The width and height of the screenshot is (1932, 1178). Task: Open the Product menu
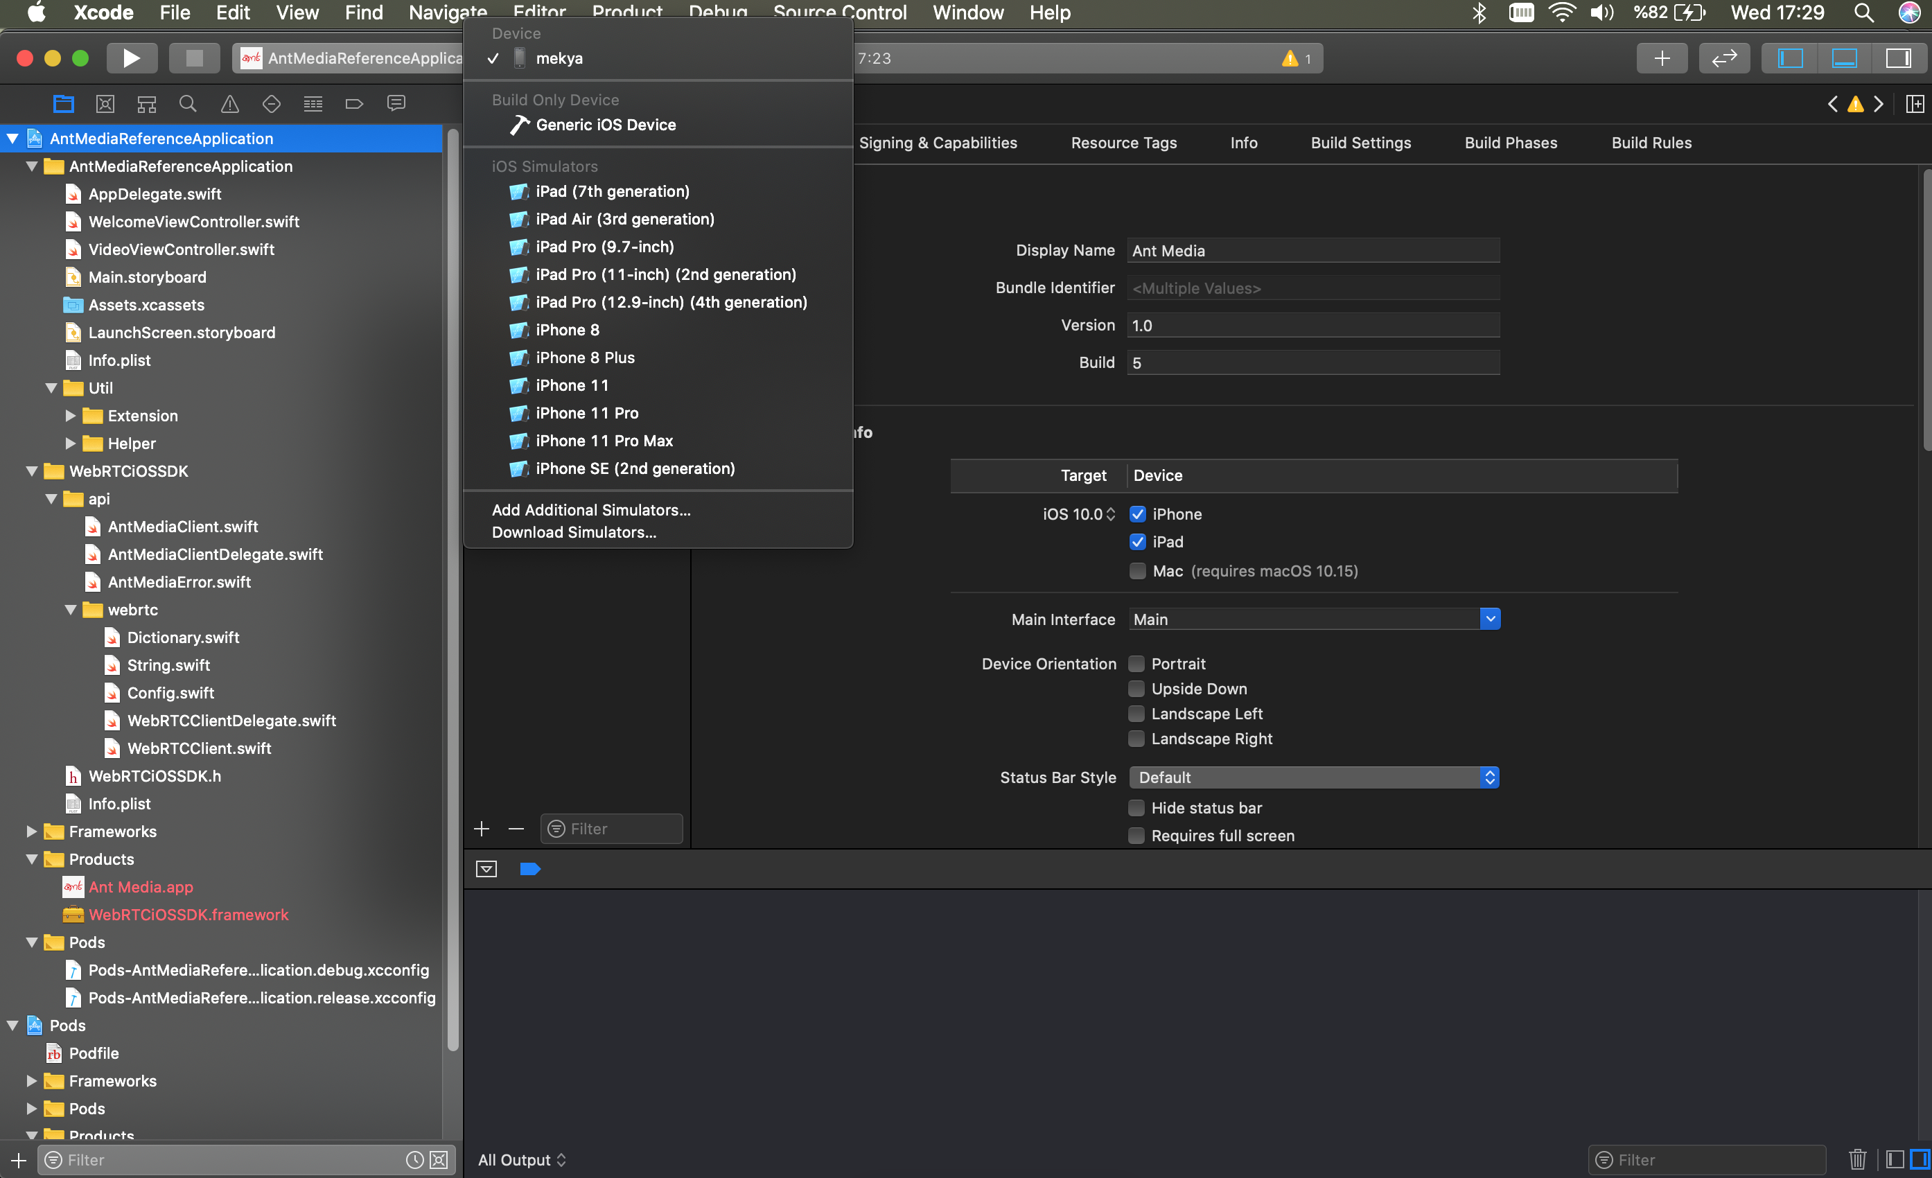point(626,12)
